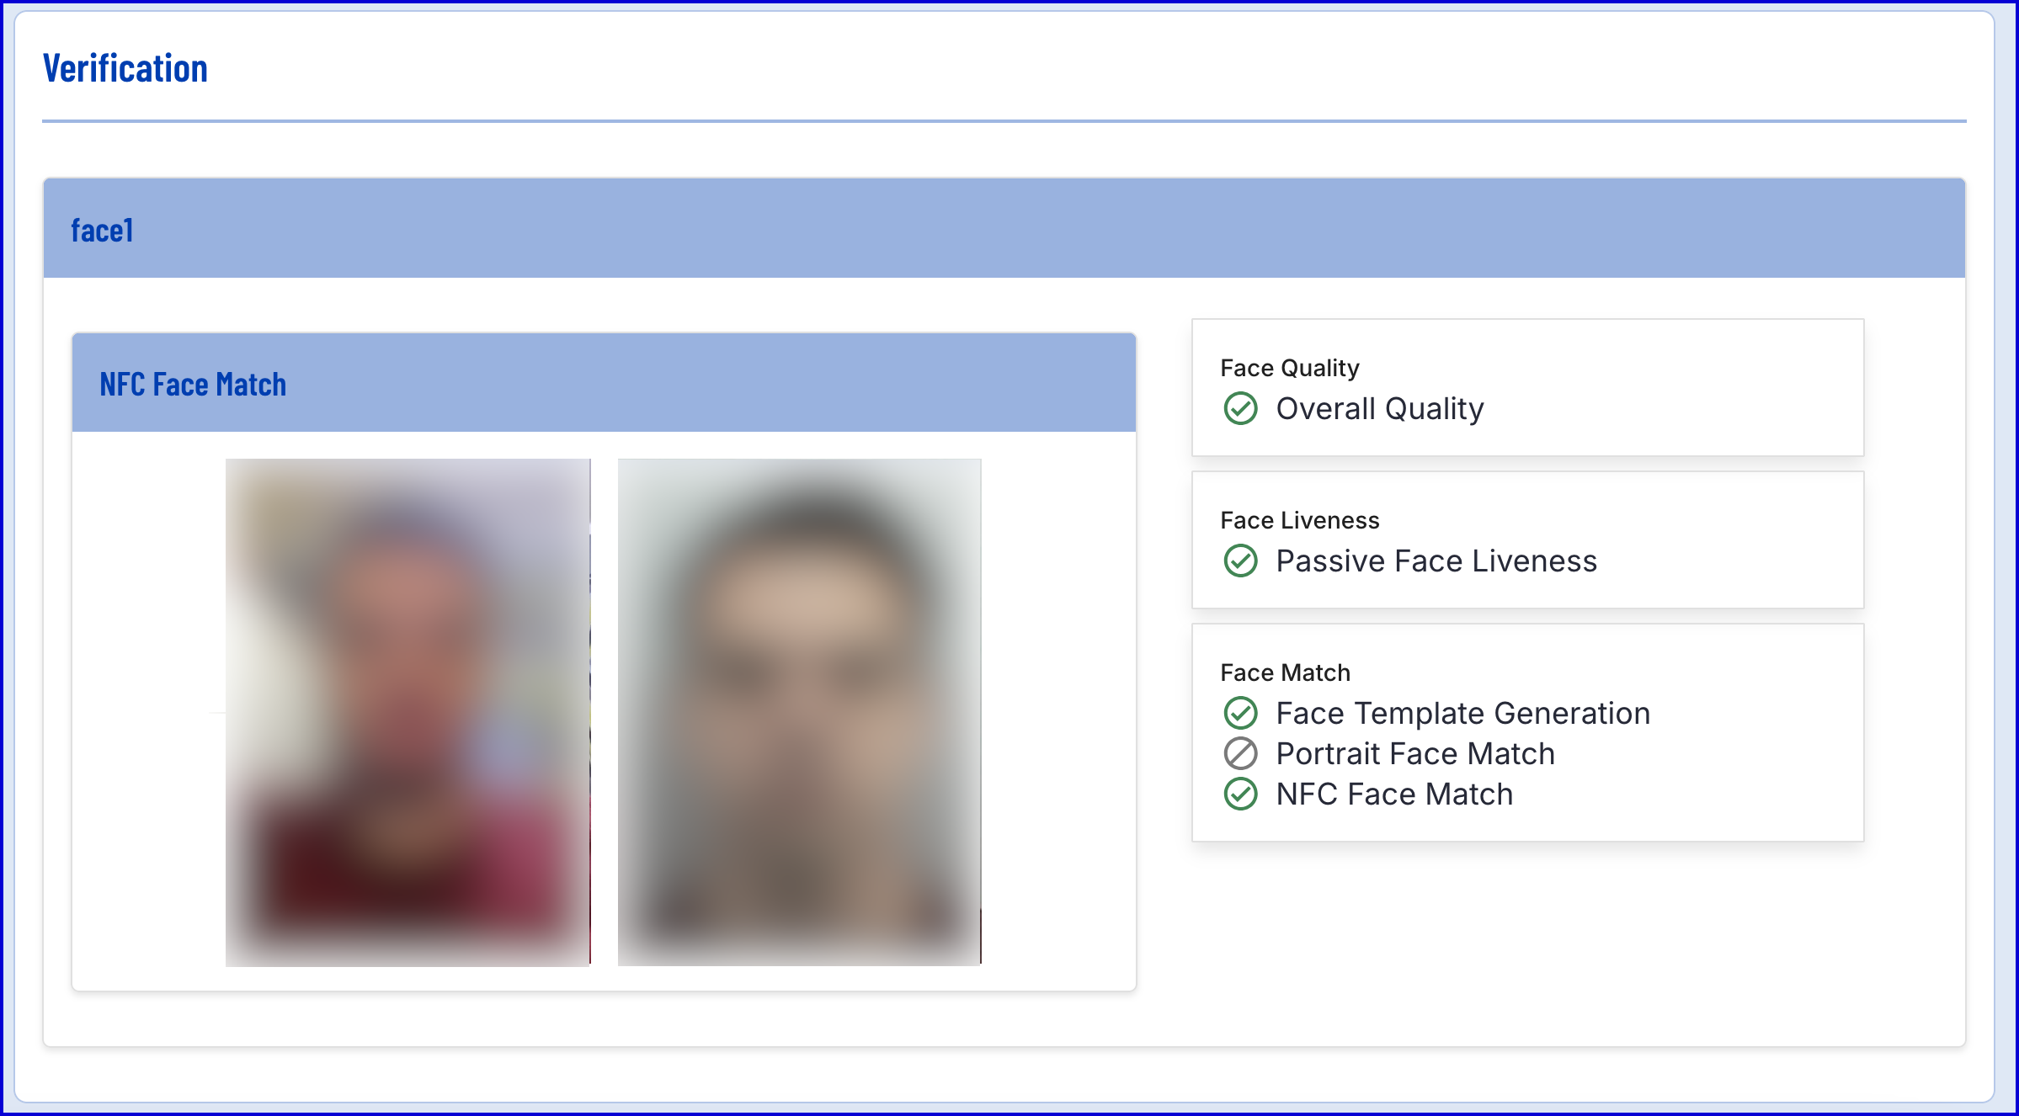Click the Overall Quality green check icon
The height and width of the screenshot is (1116, 2019).
point(1240,409)
